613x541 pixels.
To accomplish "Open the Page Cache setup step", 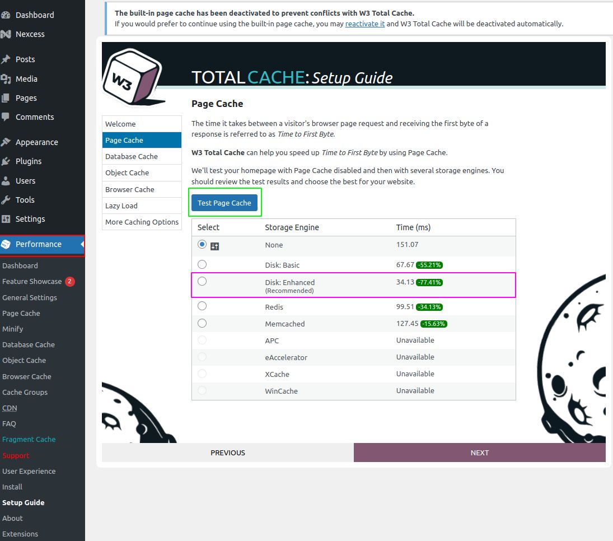I will tap(142, 140).
